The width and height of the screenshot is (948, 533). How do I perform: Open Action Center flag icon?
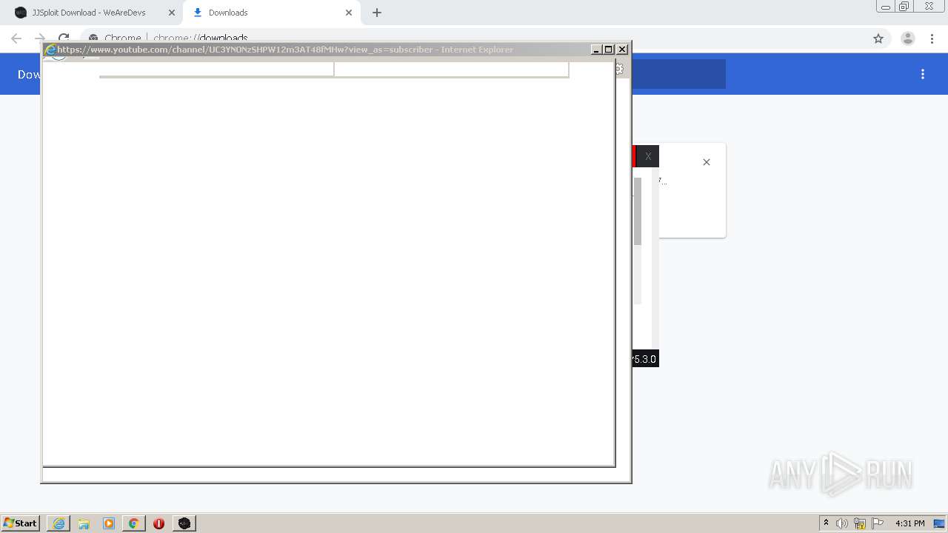point(878,523)
